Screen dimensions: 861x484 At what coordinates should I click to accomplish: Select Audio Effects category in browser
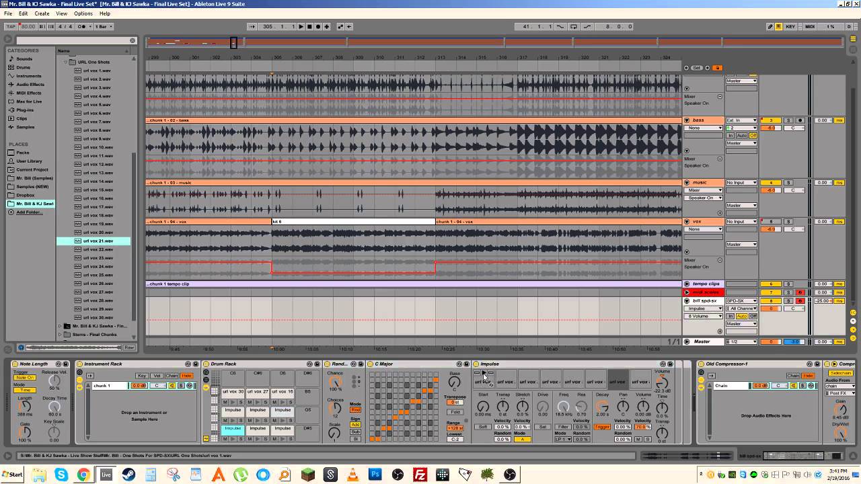30,85
